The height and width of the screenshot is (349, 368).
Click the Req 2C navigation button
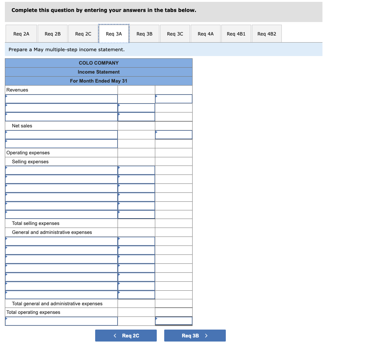point(126,335)
